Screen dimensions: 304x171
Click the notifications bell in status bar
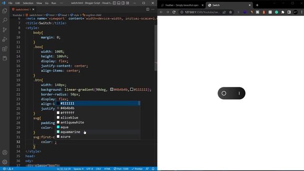(x=153, y=169)
